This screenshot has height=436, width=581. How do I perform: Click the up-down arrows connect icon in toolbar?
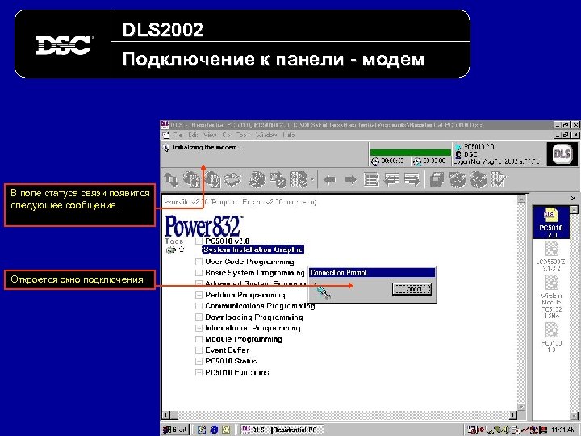tap(171, 180)
